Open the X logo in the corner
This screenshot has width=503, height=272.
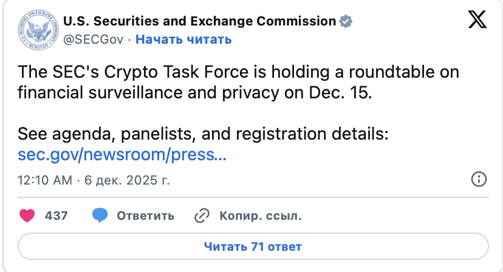(477, 21)
